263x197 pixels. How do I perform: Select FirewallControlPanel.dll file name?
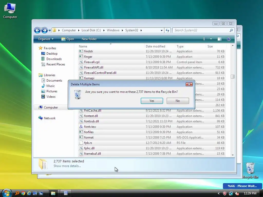(x=100, y=73)
